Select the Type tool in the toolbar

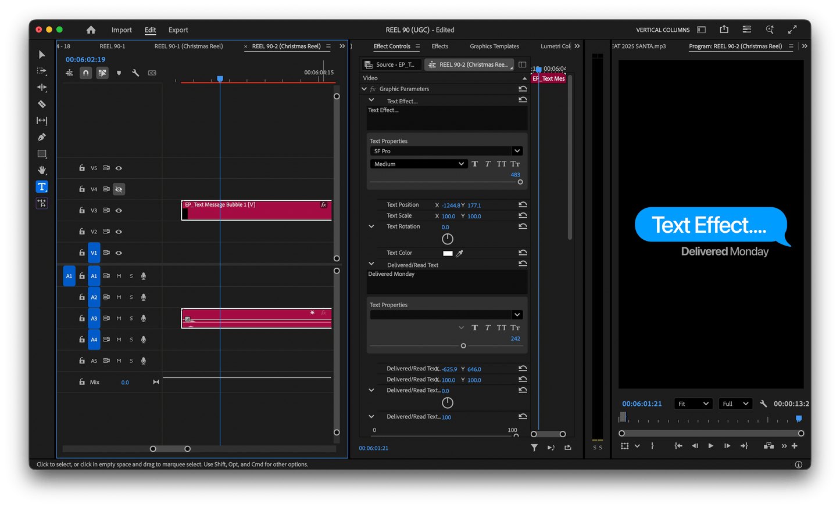coord(41,186)
